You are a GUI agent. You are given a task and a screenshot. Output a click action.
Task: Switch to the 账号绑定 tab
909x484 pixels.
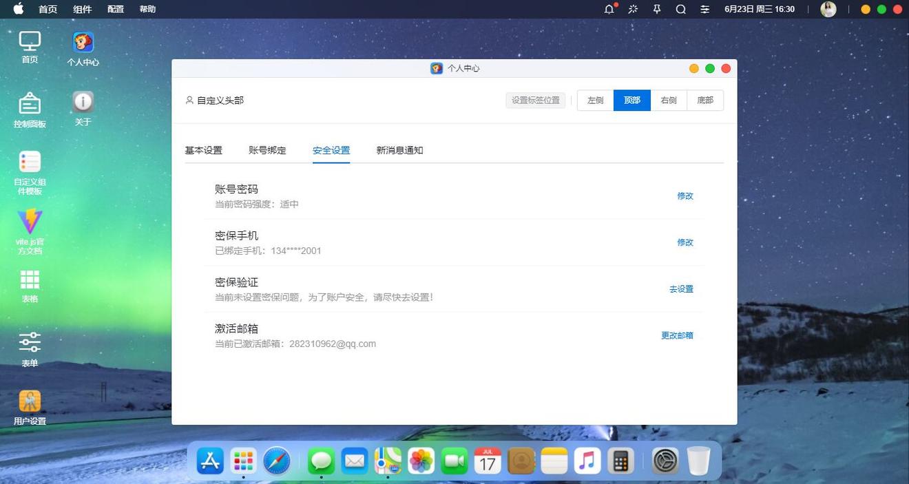click(267, 150)
